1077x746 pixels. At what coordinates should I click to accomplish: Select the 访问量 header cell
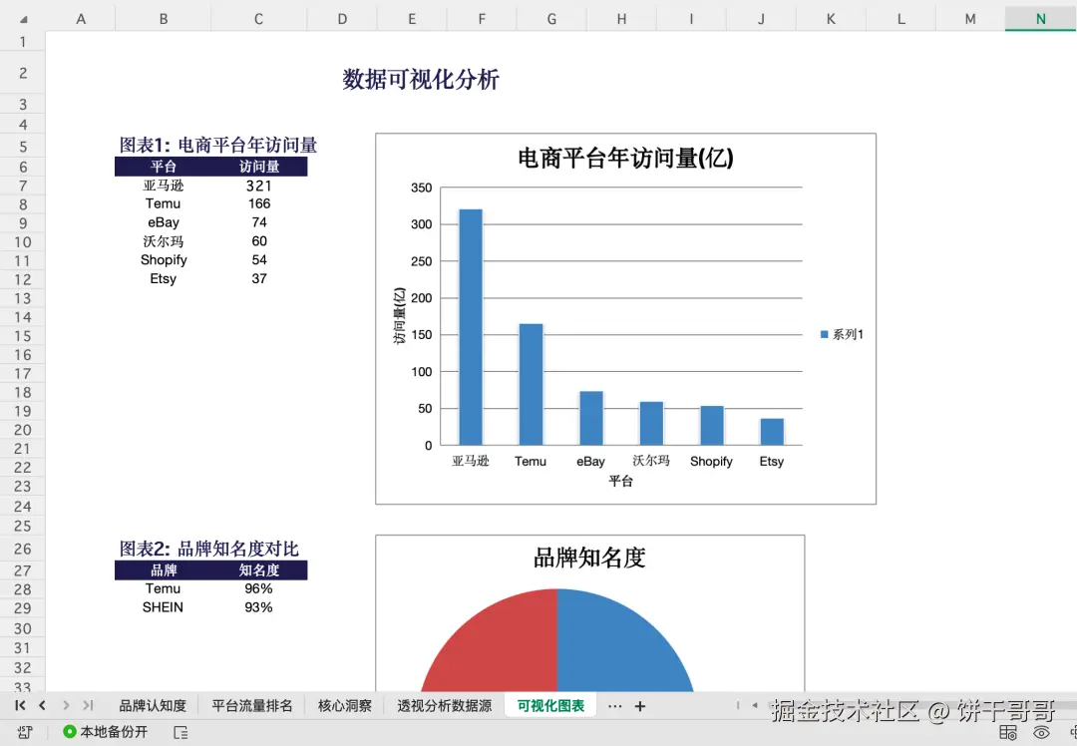click(259, 167)
